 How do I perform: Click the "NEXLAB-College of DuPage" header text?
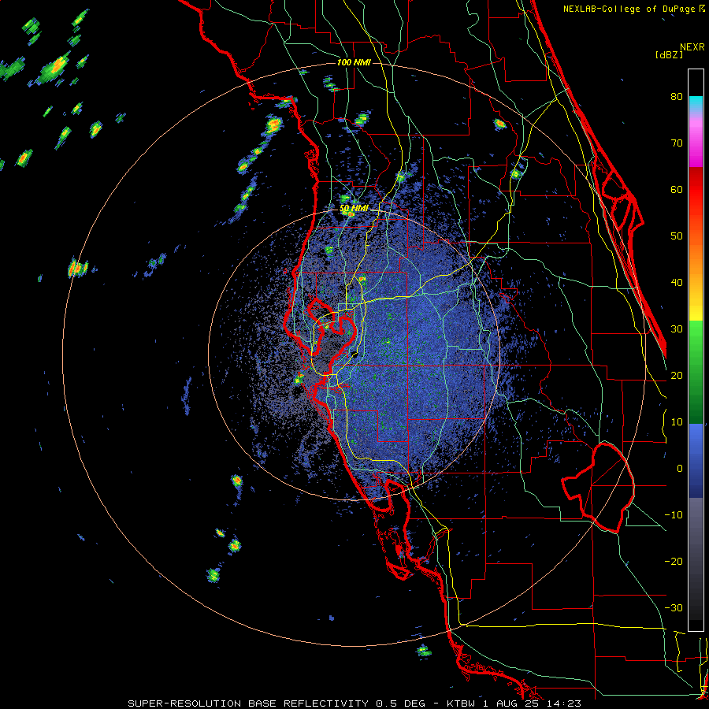(x=629, y=9)
